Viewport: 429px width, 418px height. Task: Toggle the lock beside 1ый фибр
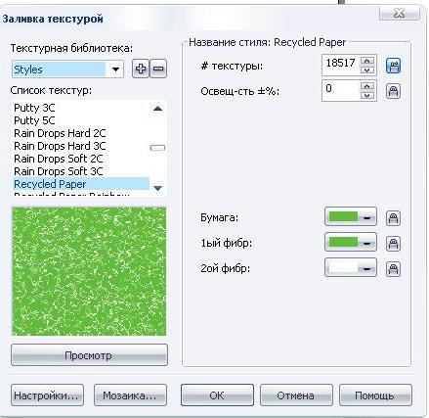click(x=393, y=244)
